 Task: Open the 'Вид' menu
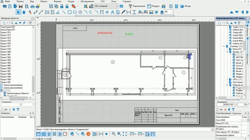click(x=32, y=2)
